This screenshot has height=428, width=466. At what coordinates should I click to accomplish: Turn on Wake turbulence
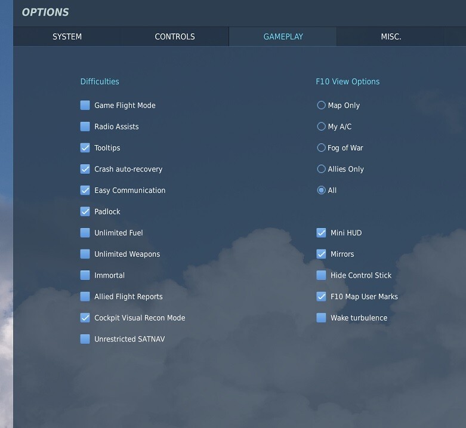coord(321,318)
